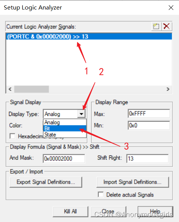
Task: Click the horizontal scrollbar thumb
Action: click(32, 89)
